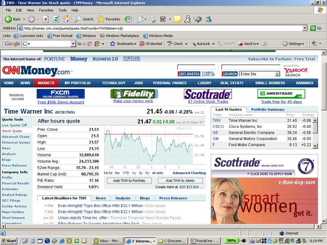This screenshot has height=245, width=327.
Task: Print the page with printer icon
Action: pos(153,19)
